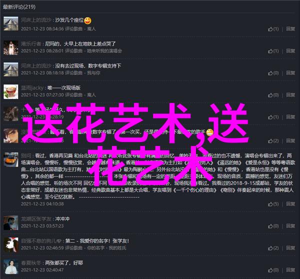
Task: Reply to the 冲冲冲 comment
Action: coord(290,226)
